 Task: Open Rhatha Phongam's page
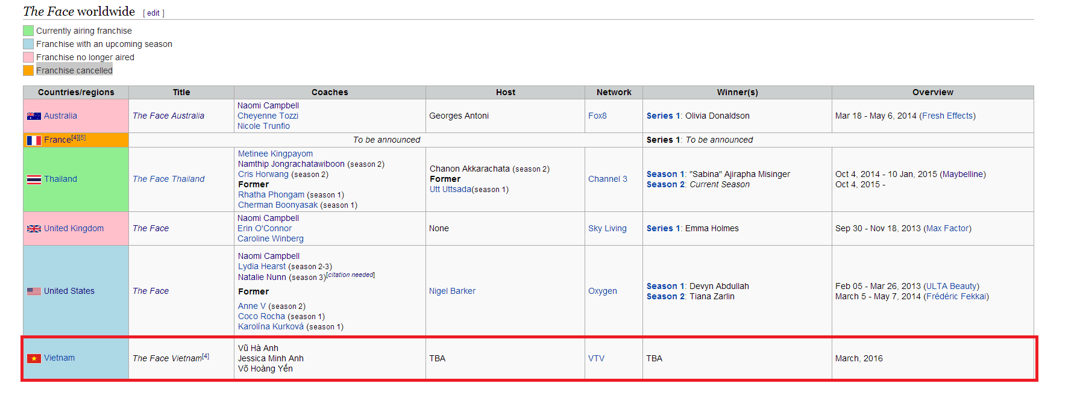(271, 194)
